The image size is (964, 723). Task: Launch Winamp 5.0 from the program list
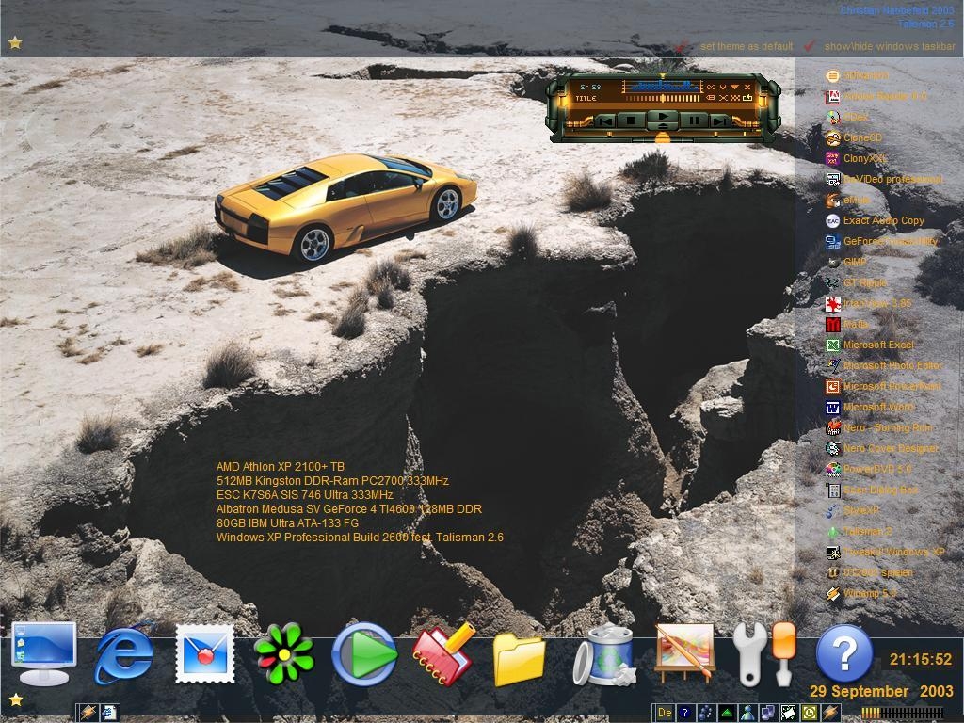[870, 594]
